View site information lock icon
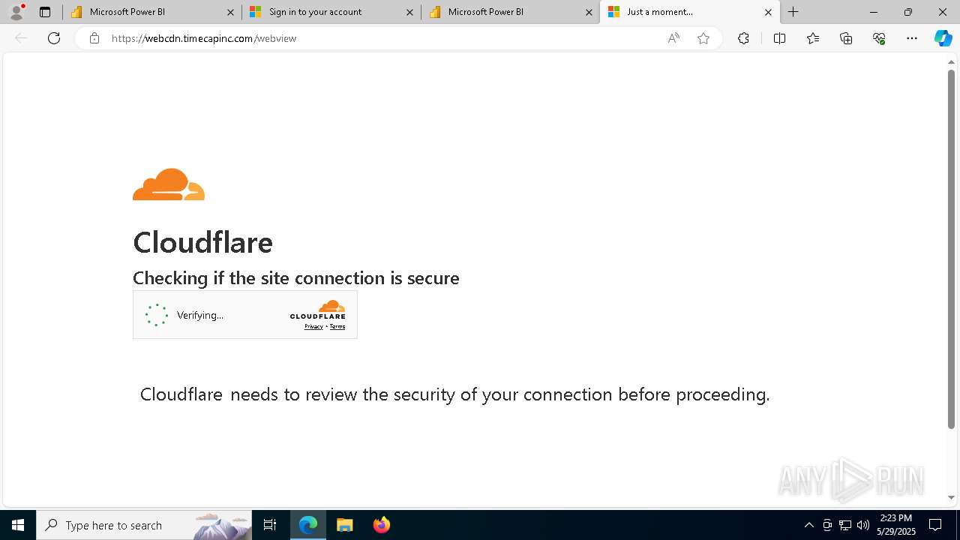Image resolution: width=960 pixels, height=540 pixels. click(x=94, y=38)
